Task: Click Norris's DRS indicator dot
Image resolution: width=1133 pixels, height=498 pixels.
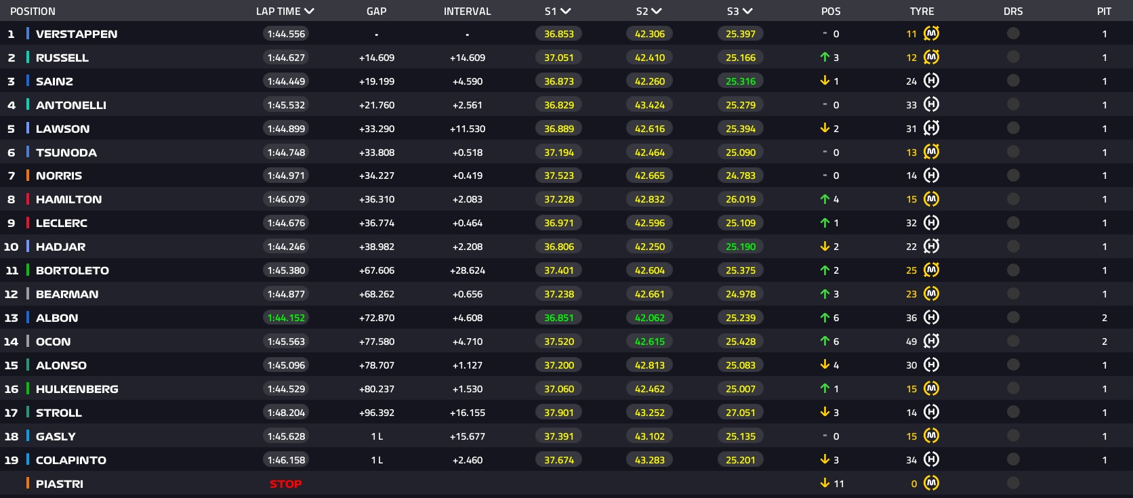Action: click(x=1013, y=175)
